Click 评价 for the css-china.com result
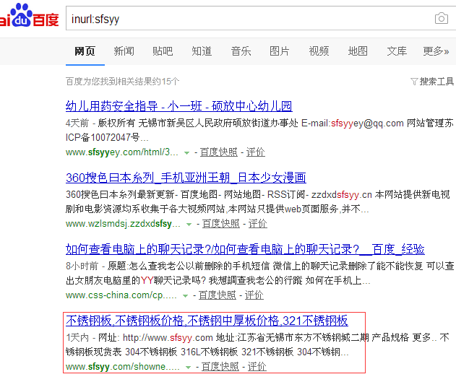456x382 pixels. [254, 295]
